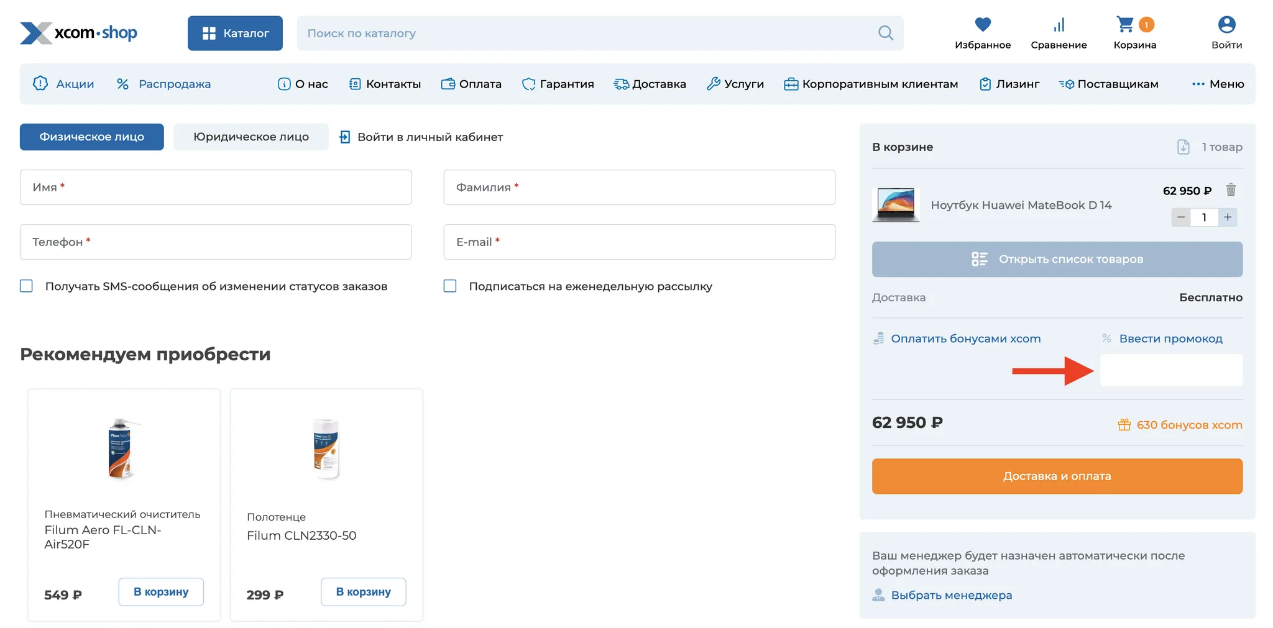Check weekly newsletter subscription checkbox
The width and height of the screenshot is (1273, 628).
tap(450, 286)
